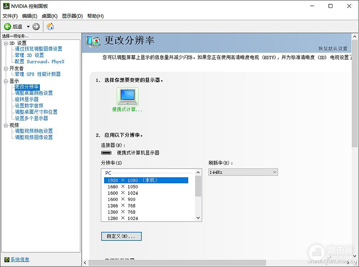Click the green Back navigation arrow icon
359x267 pixels.
click(8, 26)
